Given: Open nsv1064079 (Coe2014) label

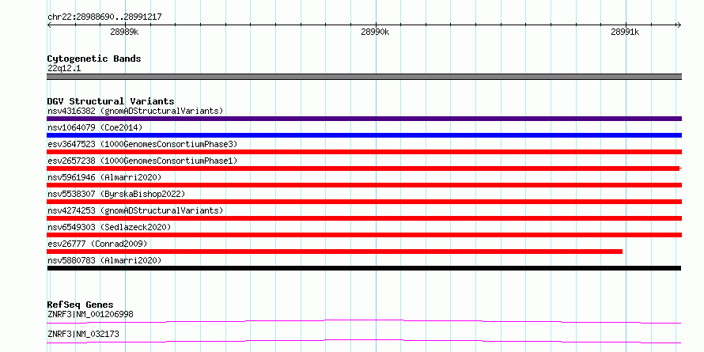Looking at the screenshot, I should [x=95, y=127].
